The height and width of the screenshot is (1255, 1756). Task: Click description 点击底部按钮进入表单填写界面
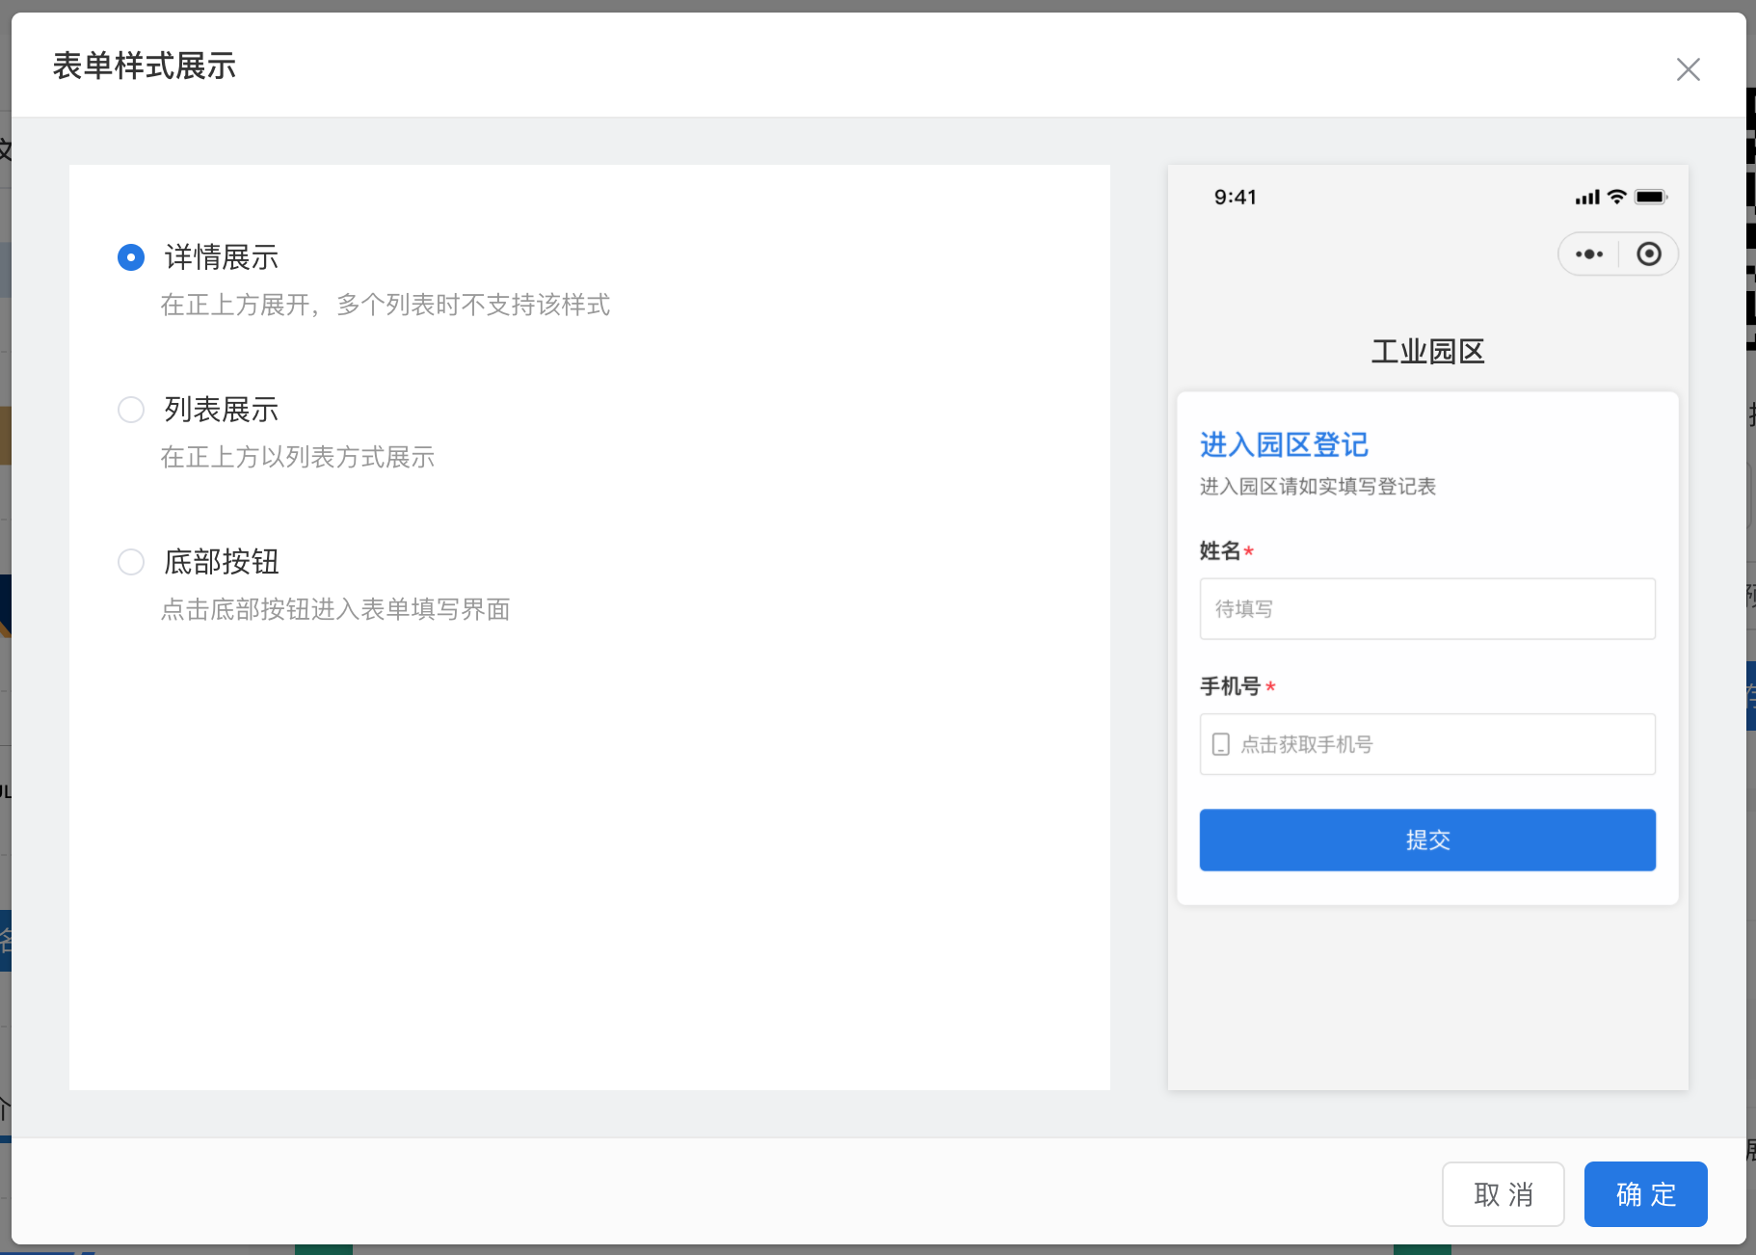tap(335, 609)
